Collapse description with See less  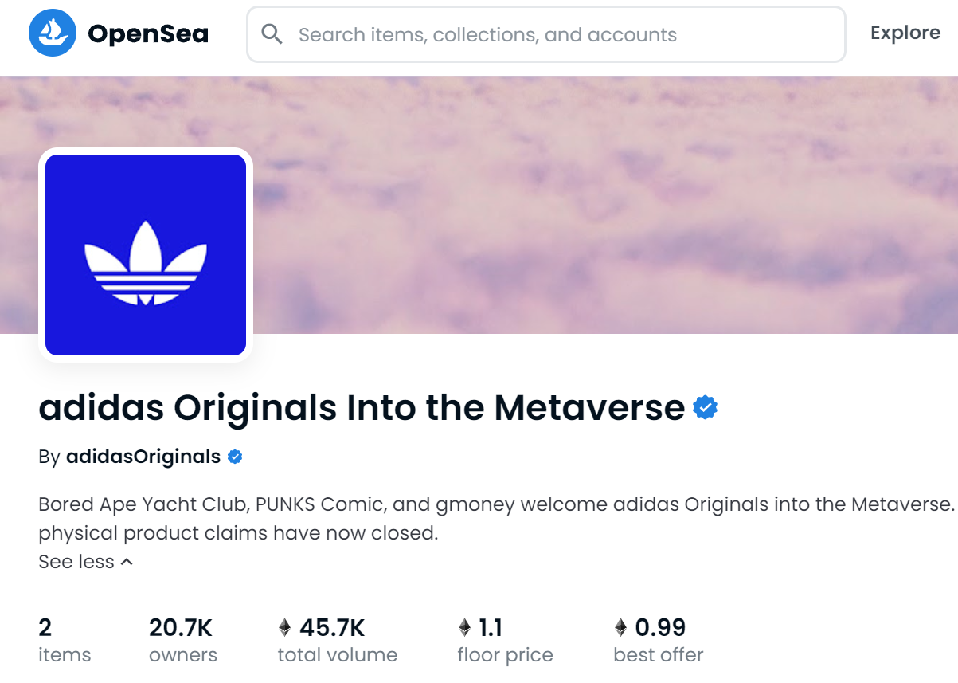[76, 562]
